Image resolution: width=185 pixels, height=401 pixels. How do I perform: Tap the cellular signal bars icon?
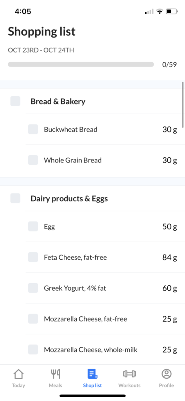click(x=149, y=11)
